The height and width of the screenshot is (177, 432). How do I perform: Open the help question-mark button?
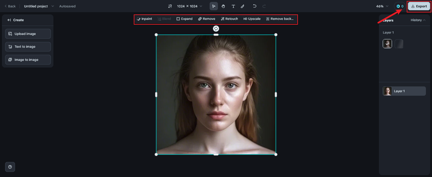10,167
